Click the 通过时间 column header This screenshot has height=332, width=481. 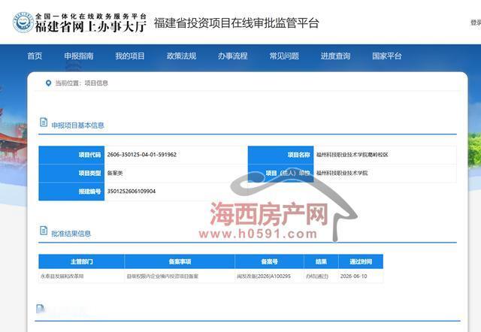[361, 261]
